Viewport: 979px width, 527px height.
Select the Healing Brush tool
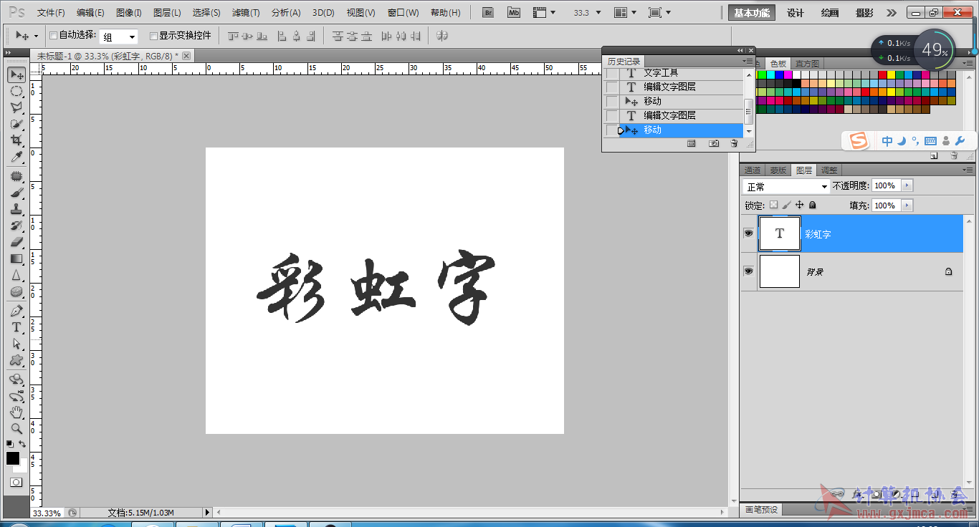[x=16, y=176]
